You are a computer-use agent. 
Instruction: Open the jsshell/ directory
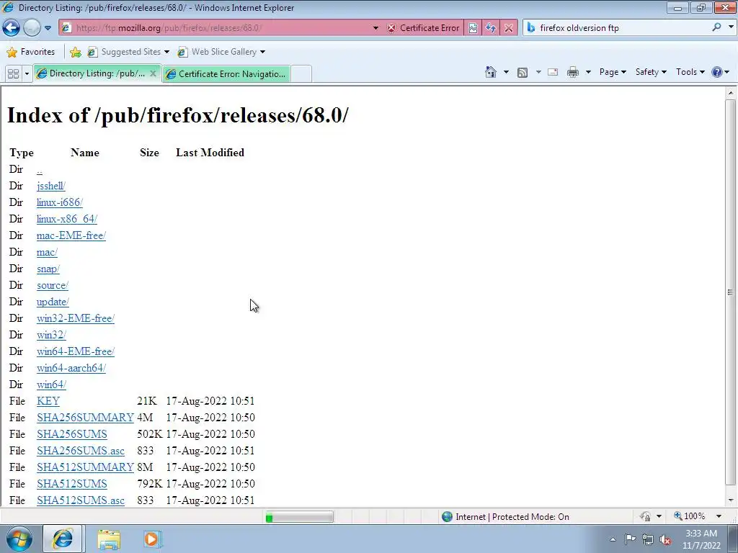[x=51, y=186]
